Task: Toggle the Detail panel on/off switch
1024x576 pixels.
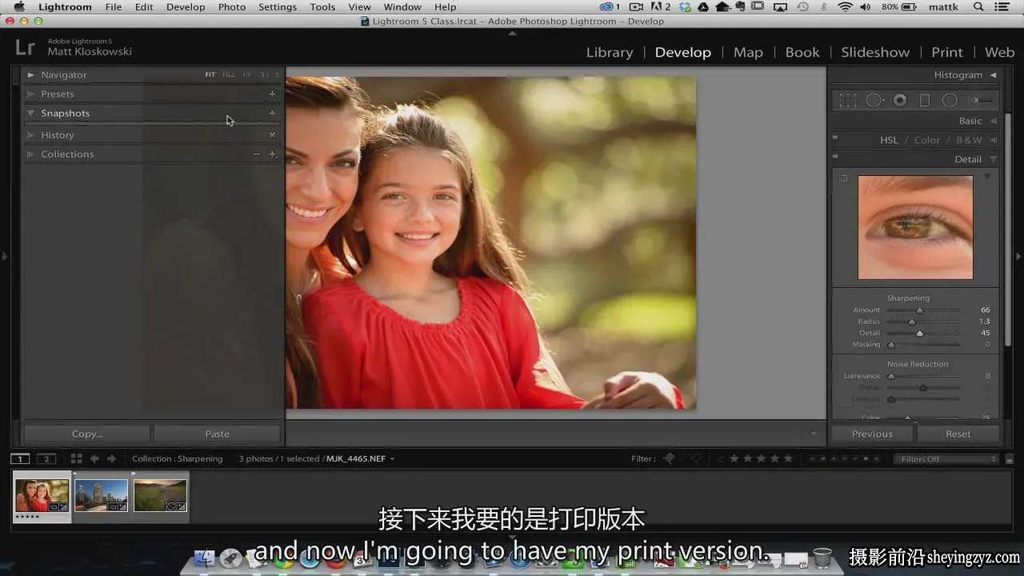Action: pyautogui.click(x=835, y=158)
